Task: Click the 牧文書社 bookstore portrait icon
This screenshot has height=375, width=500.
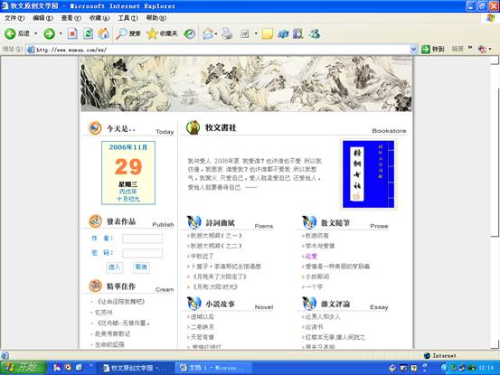Action: (x=193, y=127)
